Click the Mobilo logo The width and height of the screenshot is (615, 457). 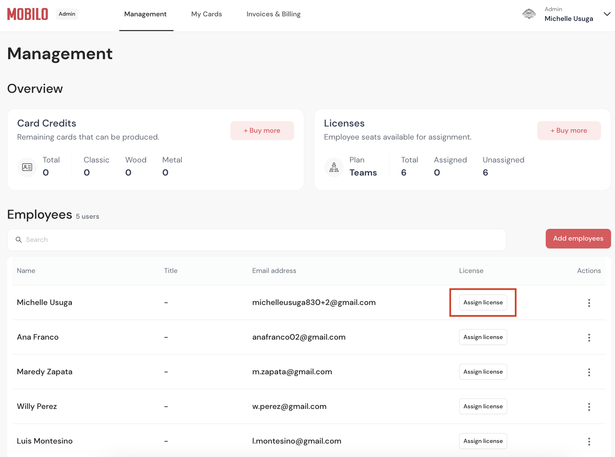28,14
